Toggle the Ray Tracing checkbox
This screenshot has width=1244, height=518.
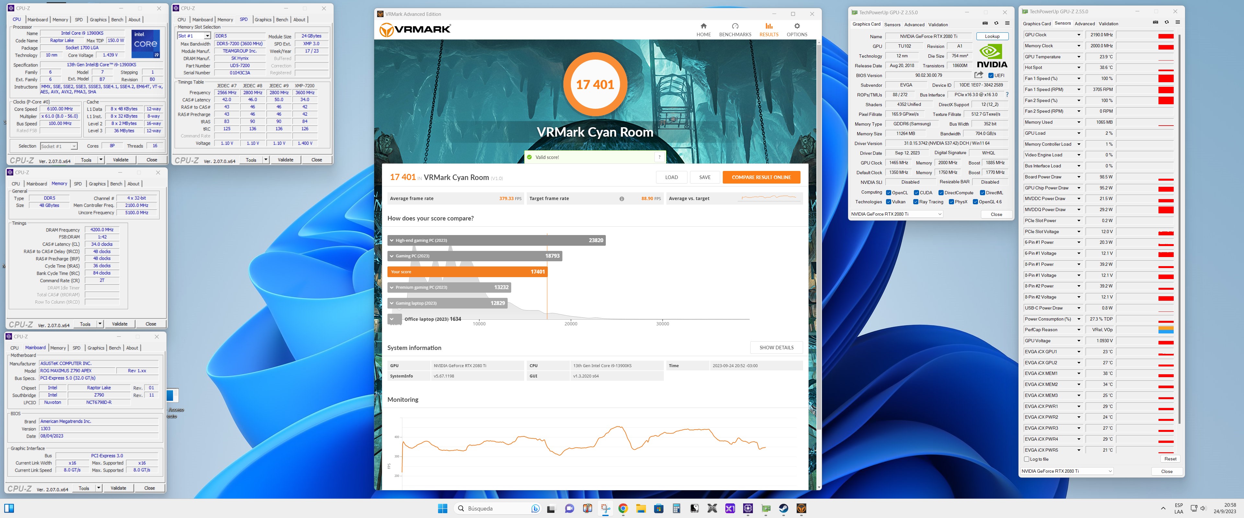915,202
